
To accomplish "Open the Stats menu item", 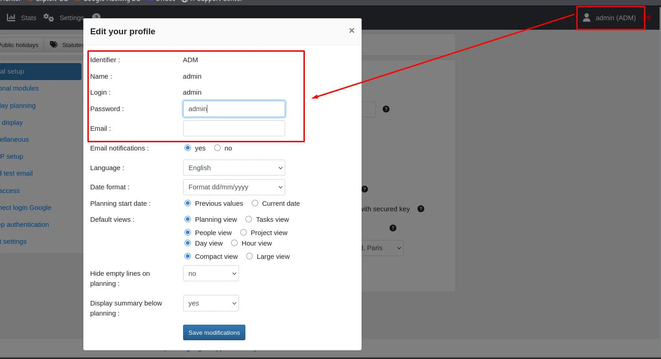I will click(x=28, y=18).
